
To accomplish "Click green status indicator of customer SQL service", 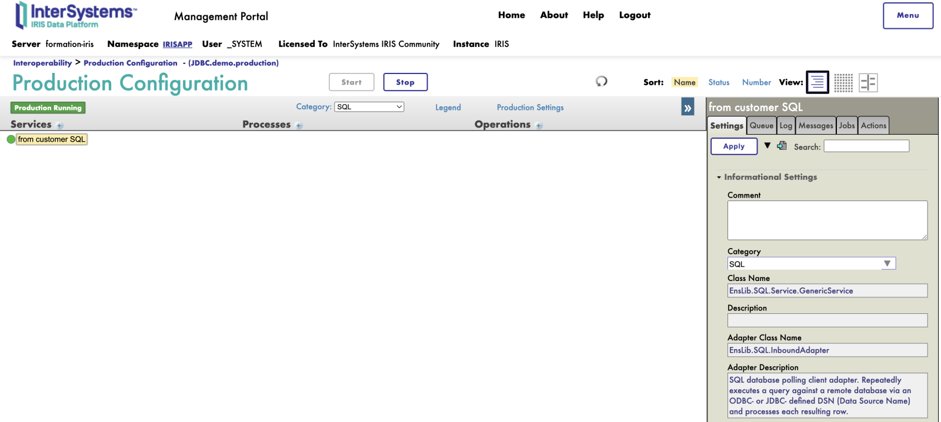I will 11,139.
